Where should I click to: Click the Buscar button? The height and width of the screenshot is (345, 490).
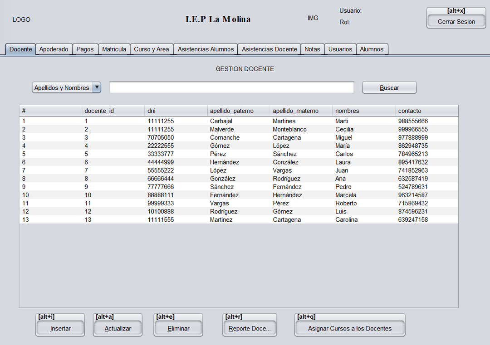[x=389, y=87]
